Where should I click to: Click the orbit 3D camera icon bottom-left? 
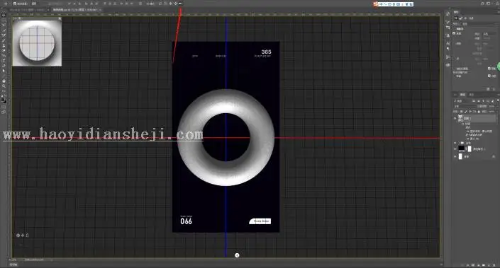18,235
